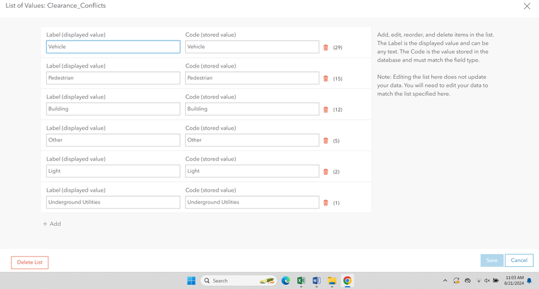Add a new list value
The height and width of the screenshot is (289, 539).
tap(52, 224)
